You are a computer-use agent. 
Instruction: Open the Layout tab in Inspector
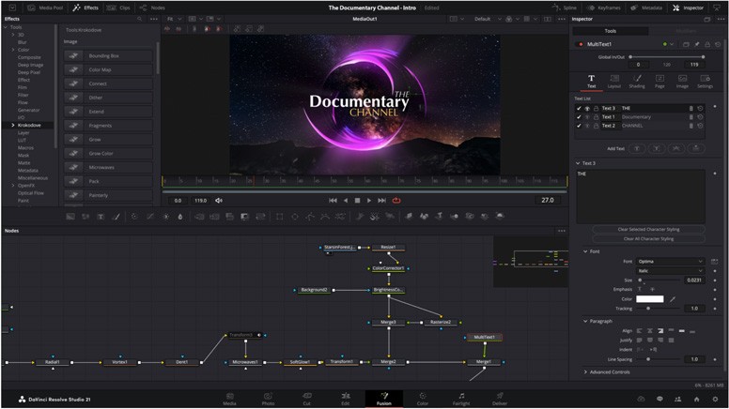pos(614,82)
